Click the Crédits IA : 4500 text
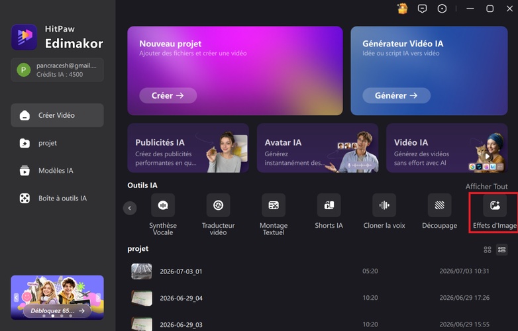The width and height of the screenshot is (518, 331). tap(60, 74)
